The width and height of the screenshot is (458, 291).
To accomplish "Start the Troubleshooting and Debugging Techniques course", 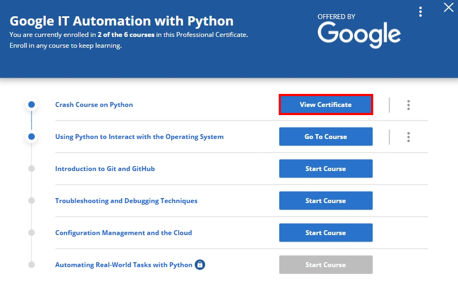I will click(325, 201).
